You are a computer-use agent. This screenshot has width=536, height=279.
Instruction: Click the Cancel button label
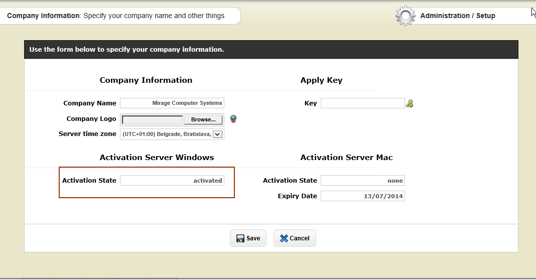click(x=300, y=238)
